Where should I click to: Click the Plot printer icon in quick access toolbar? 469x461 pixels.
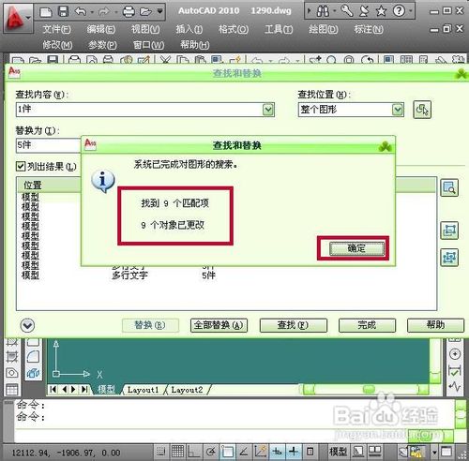tap(129, 12)
